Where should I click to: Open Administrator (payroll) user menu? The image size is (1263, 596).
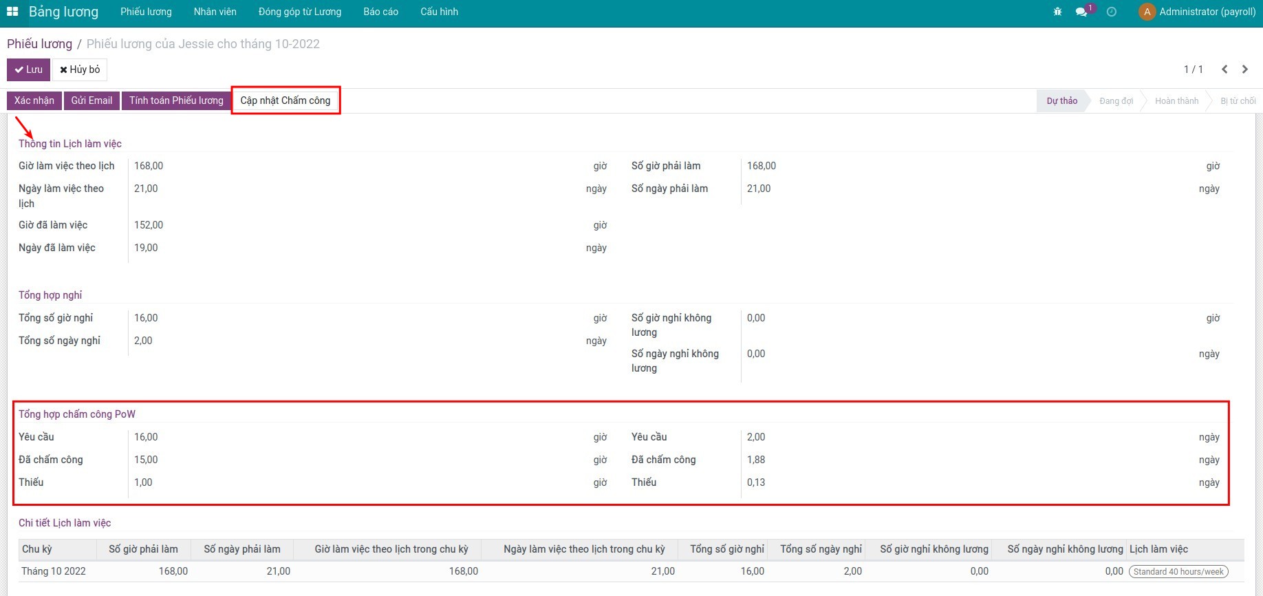[1207, 12]
